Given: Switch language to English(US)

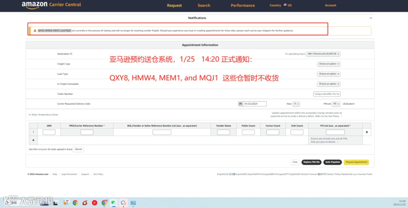Looking at the screenshot, I should click(223, 174).
